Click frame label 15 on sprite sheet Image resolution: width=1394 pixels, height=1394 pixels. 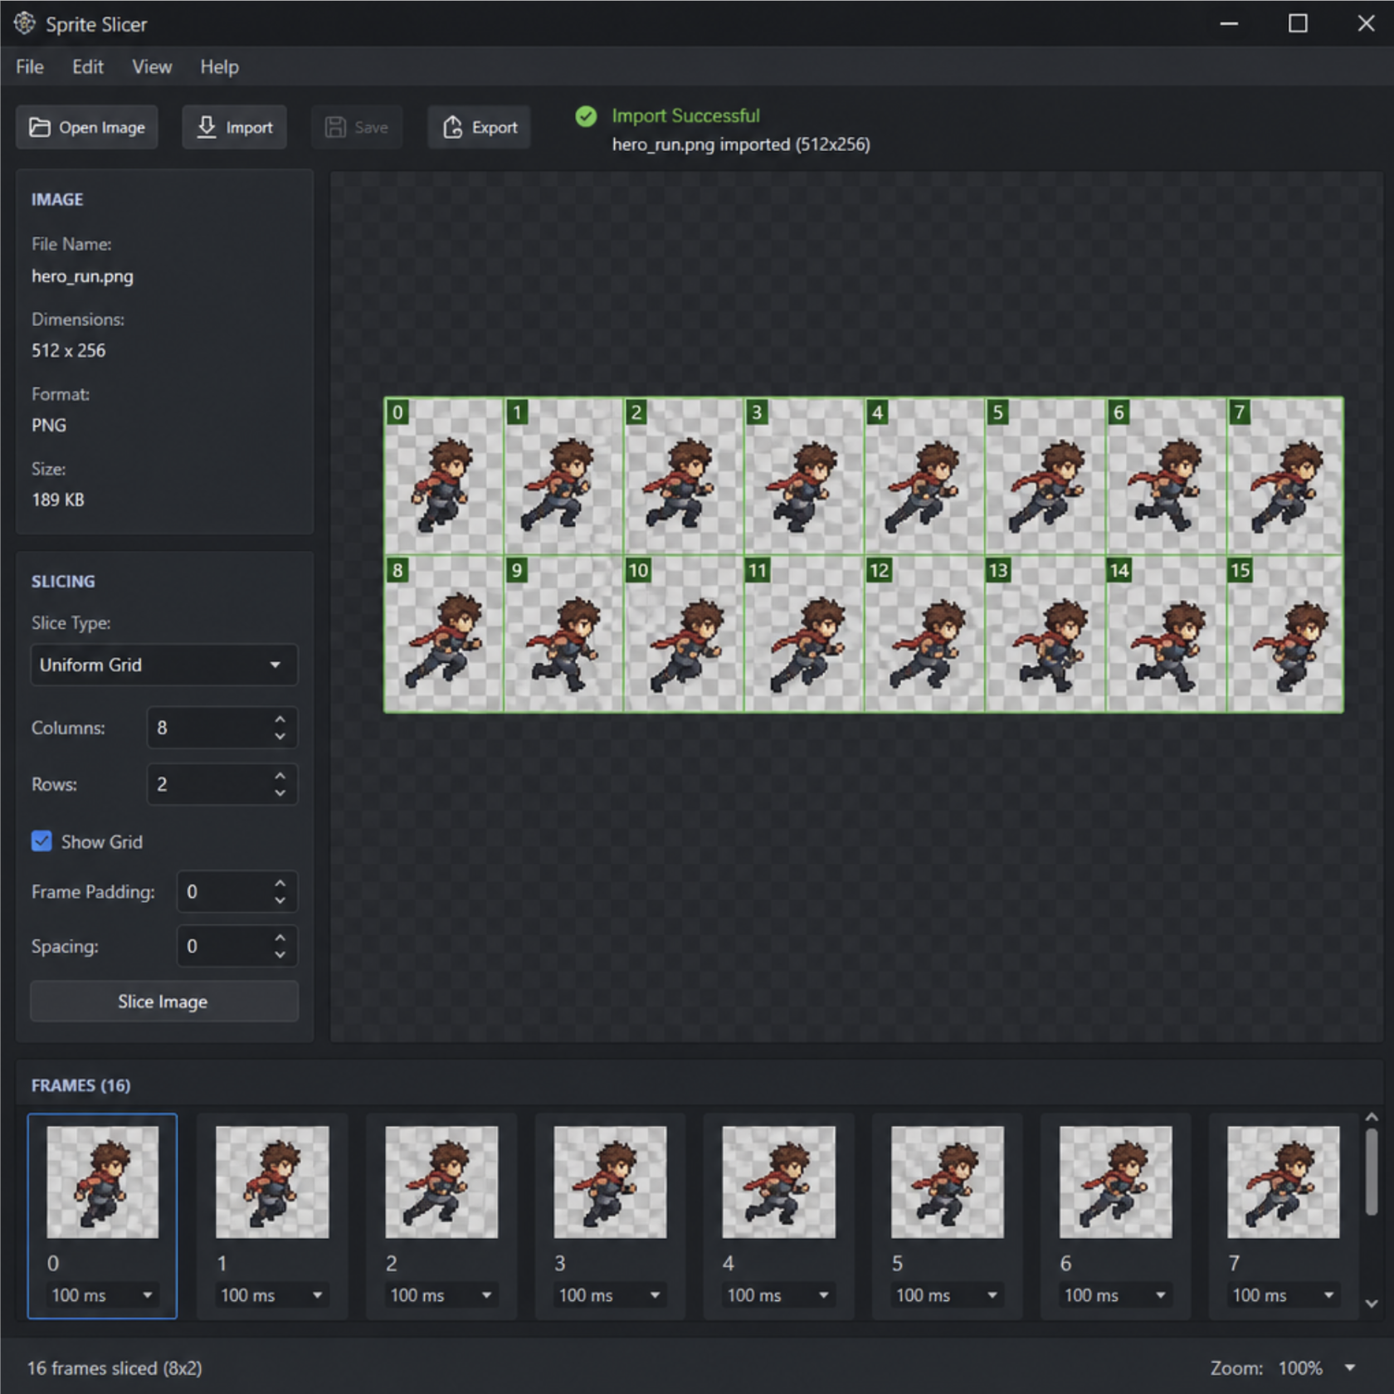pyautogui.click(x=1240, y=570)
